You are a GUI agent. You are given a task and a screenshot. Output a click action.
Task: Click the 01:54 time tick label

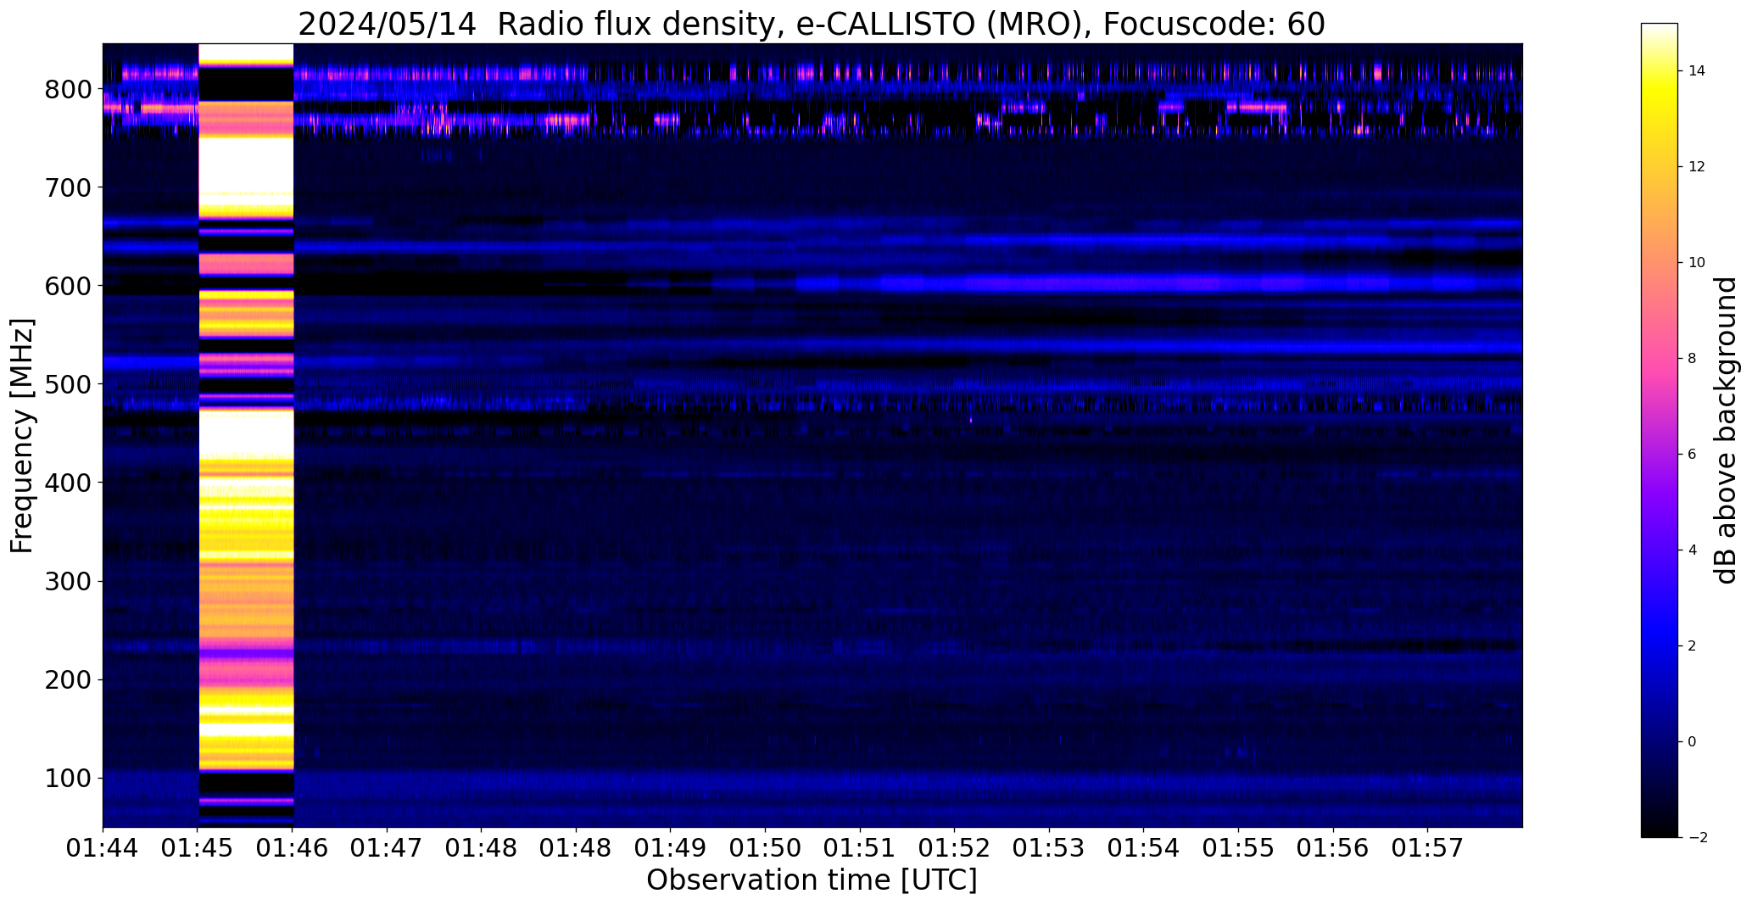click(1144, 848)
